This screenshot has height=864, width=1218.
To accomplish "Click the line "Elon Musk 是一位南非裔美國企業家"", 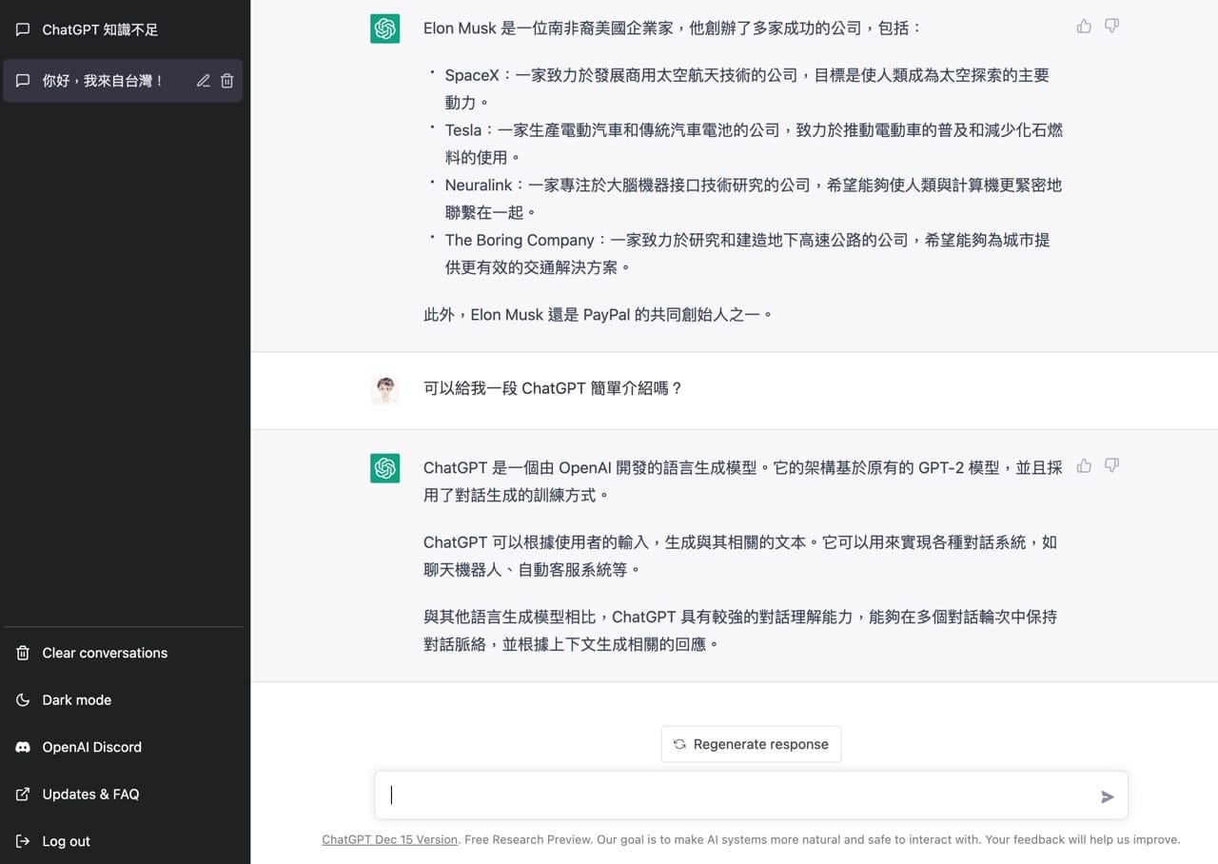I will coord(672,29).
